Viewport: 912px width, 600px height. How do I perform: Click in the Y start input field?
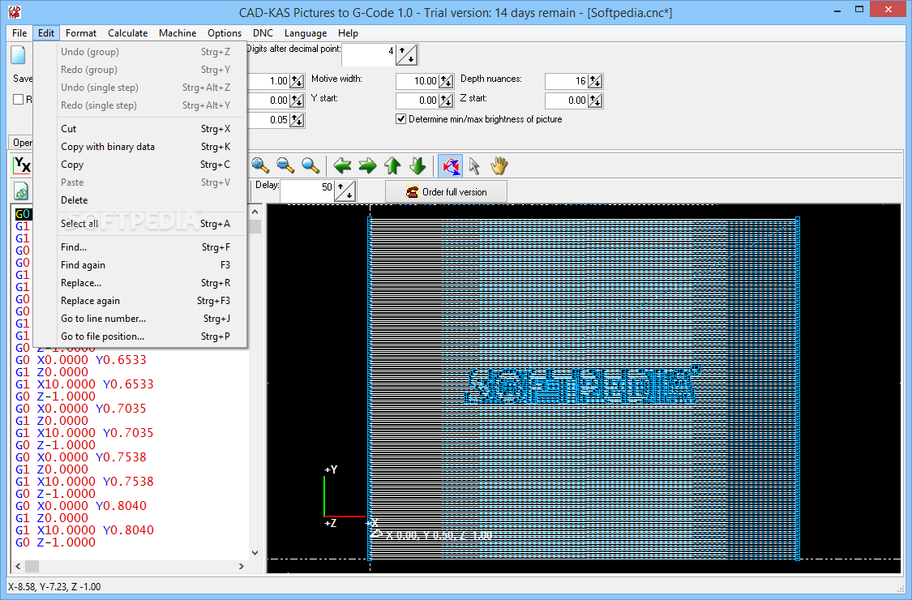pyautogui.click(x=417, y=101)
